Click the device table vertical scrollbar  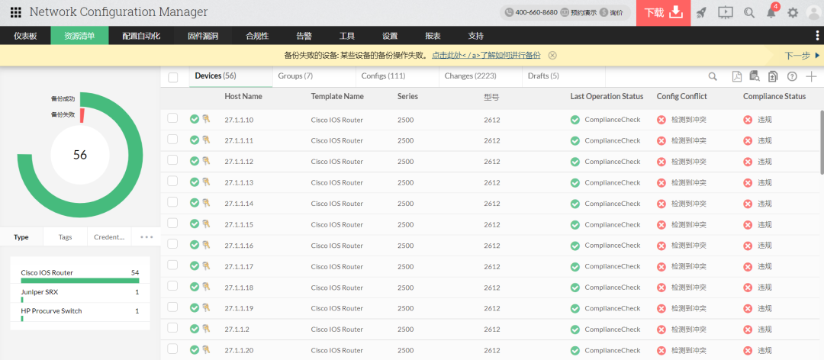coord(822,142)
